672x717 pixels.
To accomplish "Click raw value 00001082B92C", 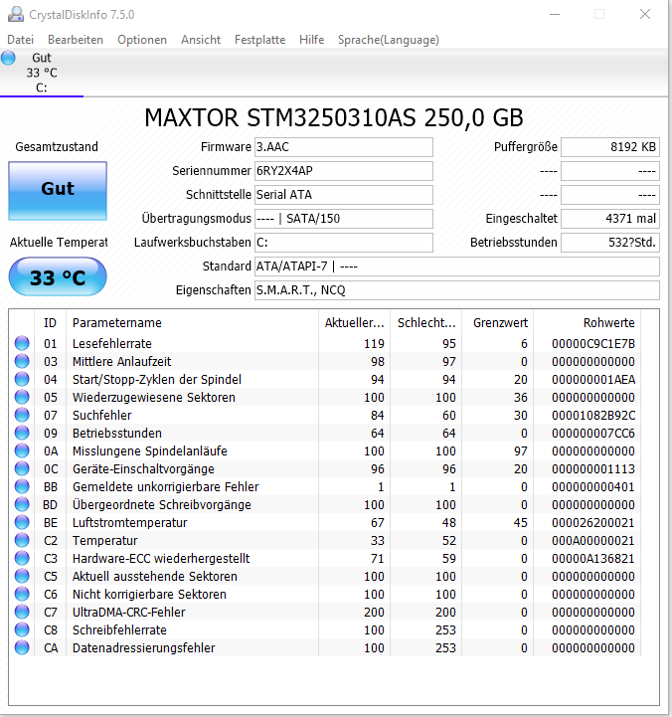I will tap(592, 415).
